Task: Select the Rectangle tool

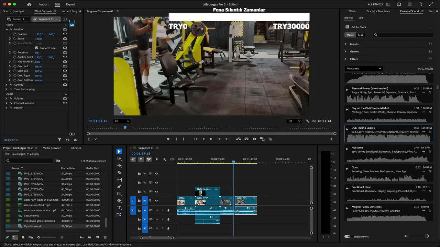Action: click(x=119, y=193)
